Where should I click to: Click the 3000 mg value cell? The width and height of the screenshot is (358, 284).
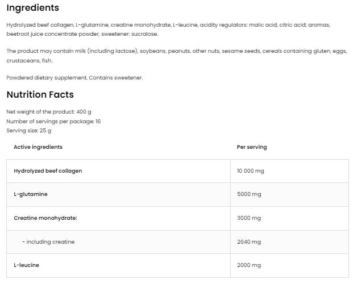[249, 218]
